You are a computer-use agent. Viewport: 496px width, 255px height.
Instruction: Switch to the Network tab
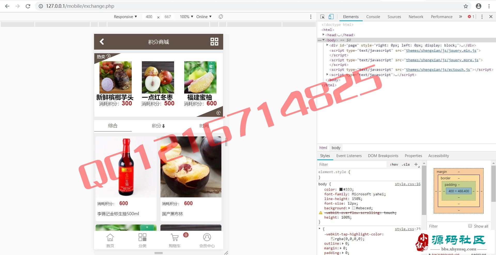coord(416,17)
